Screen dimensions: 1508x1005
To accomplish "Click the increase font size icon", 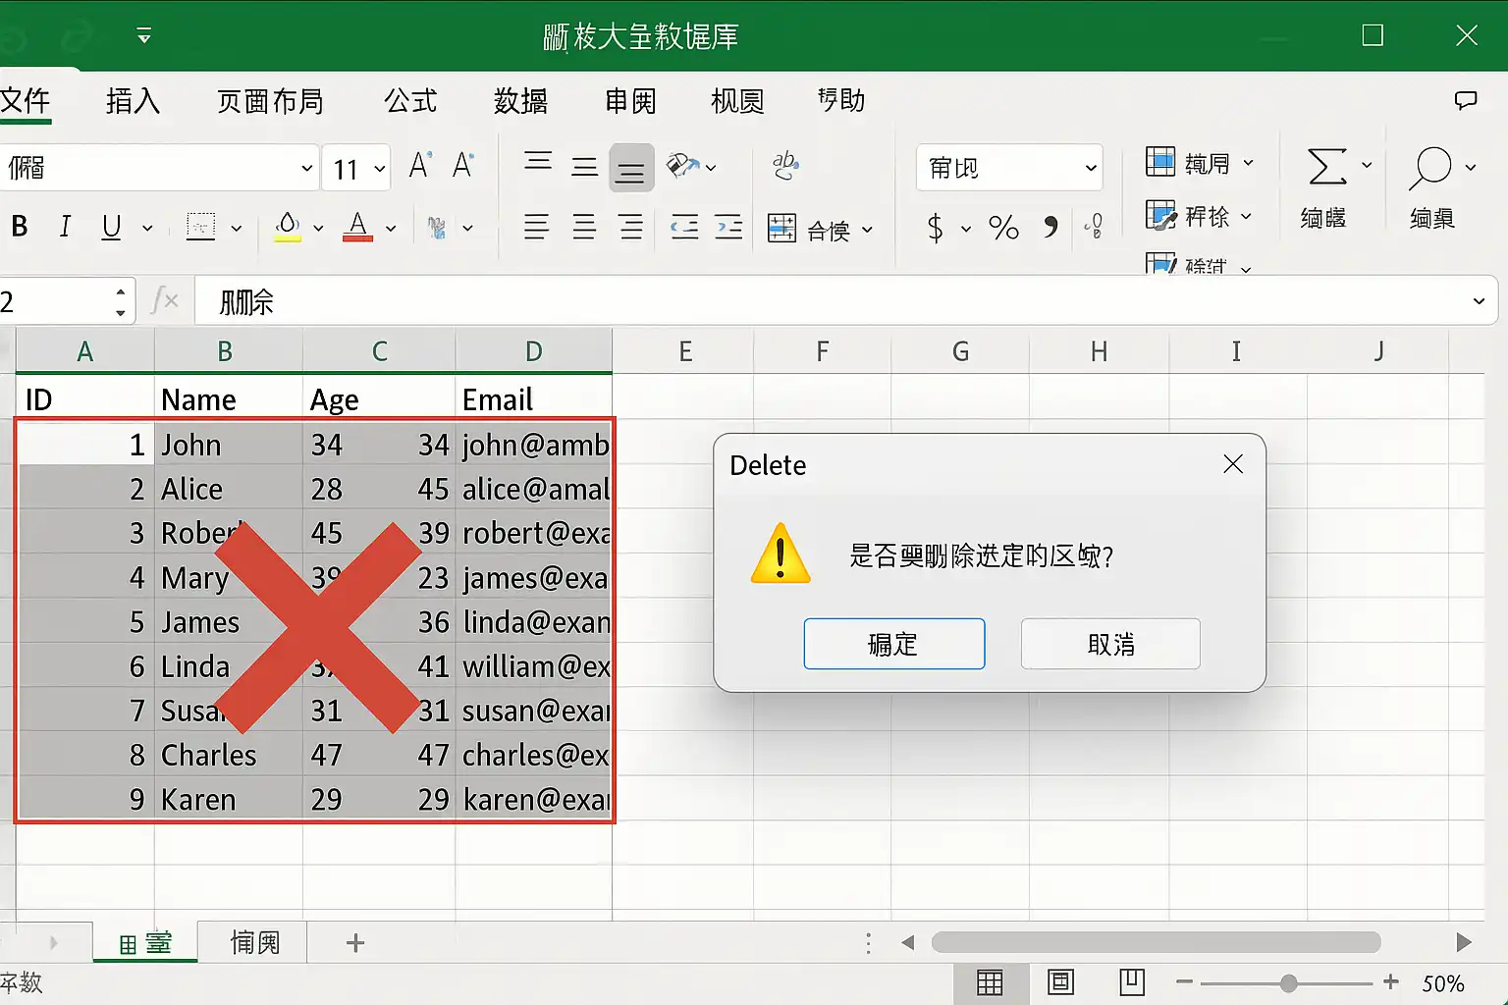I will 420,166.
